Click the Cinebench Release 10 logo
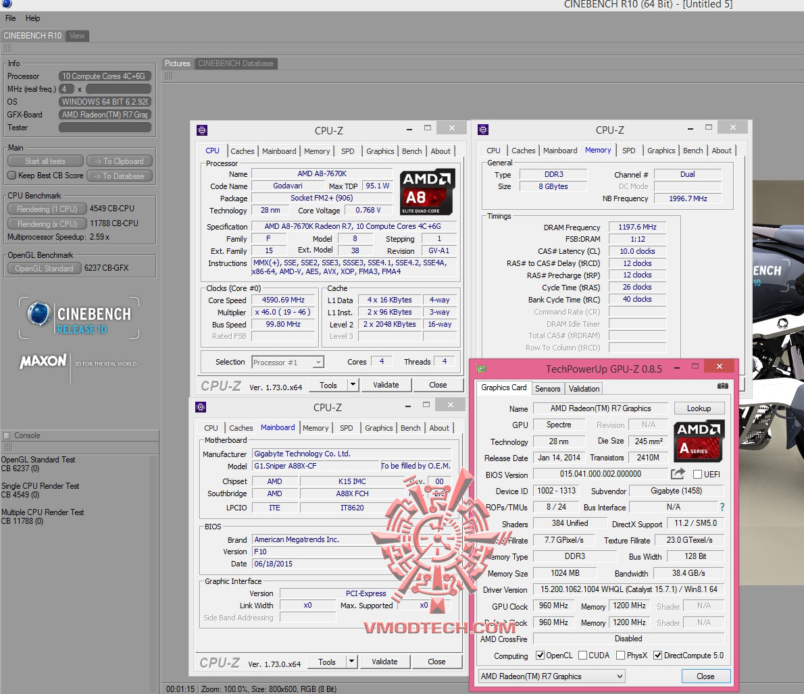This screenshot has height=694, width=804. pos(79,318)
